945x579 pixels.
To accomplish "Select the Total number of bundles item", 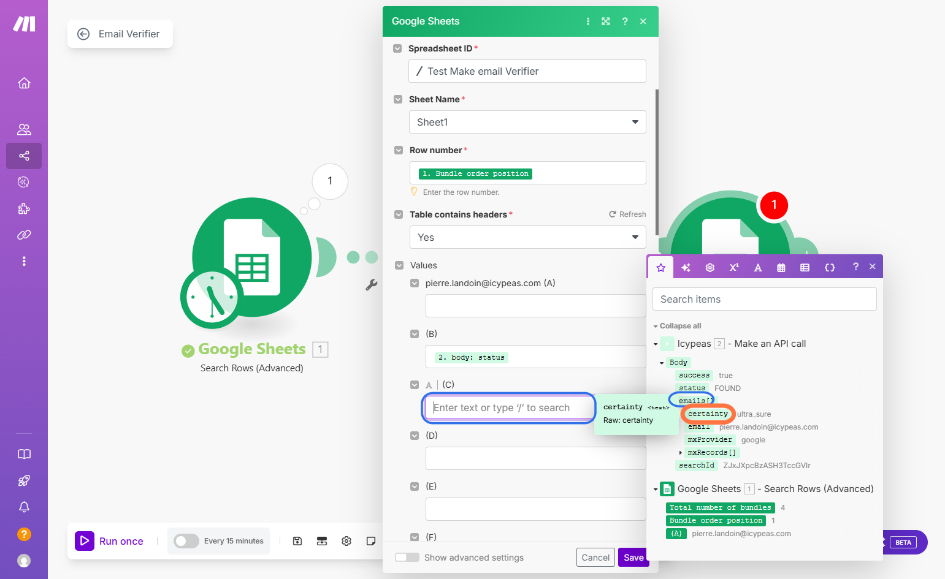I will [x=721, y=508].
